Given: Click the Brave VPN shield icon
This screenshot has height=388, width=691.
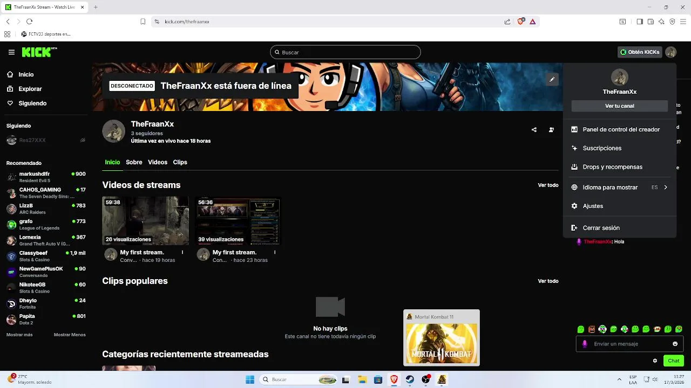Looking at the screenshot, I should coord(672,22).
